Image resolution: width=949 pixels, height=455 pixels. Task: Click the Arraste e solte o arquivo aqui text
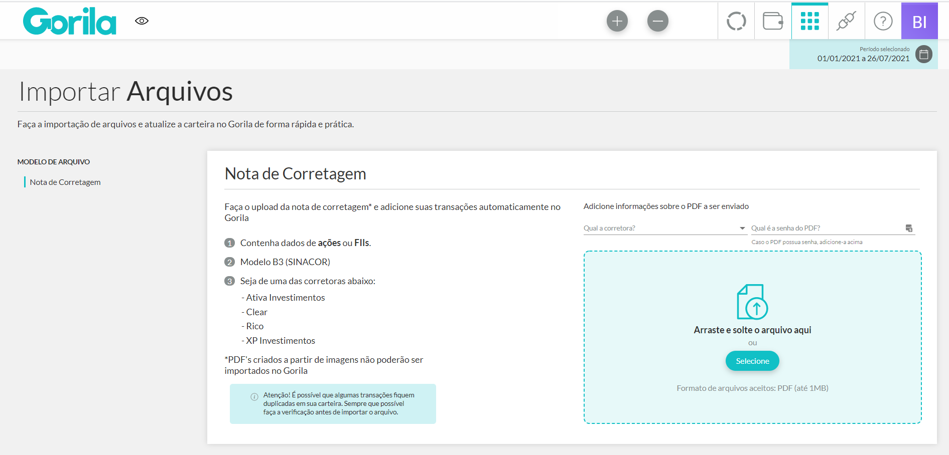point(752,330)
